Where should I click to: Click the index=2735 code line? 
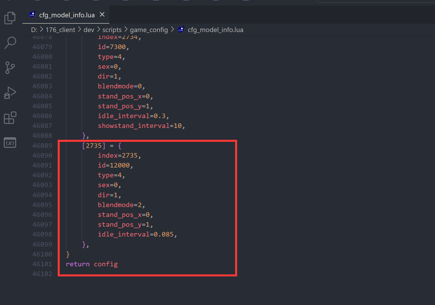119,155
